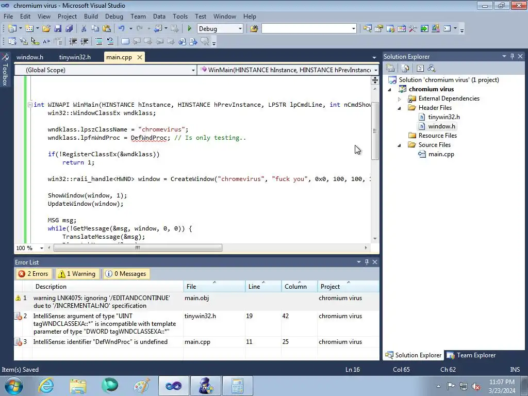Select the DefWndProc undefined error row
Image resolution: width=528 pixels, height=396 pixels.
(x=196, y=342)
